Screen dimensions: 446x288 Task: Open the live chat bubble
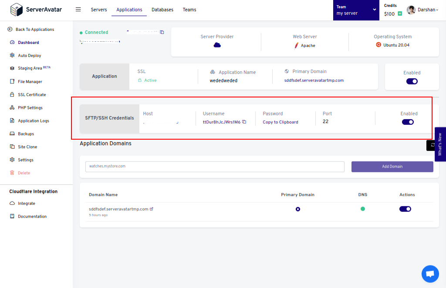coord(430,274)
